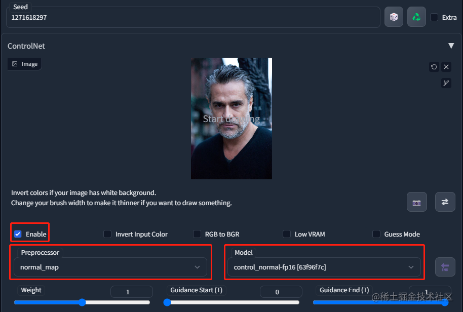
Task: Enable the Invert Input Color option
Action: (x=107, y=234)
